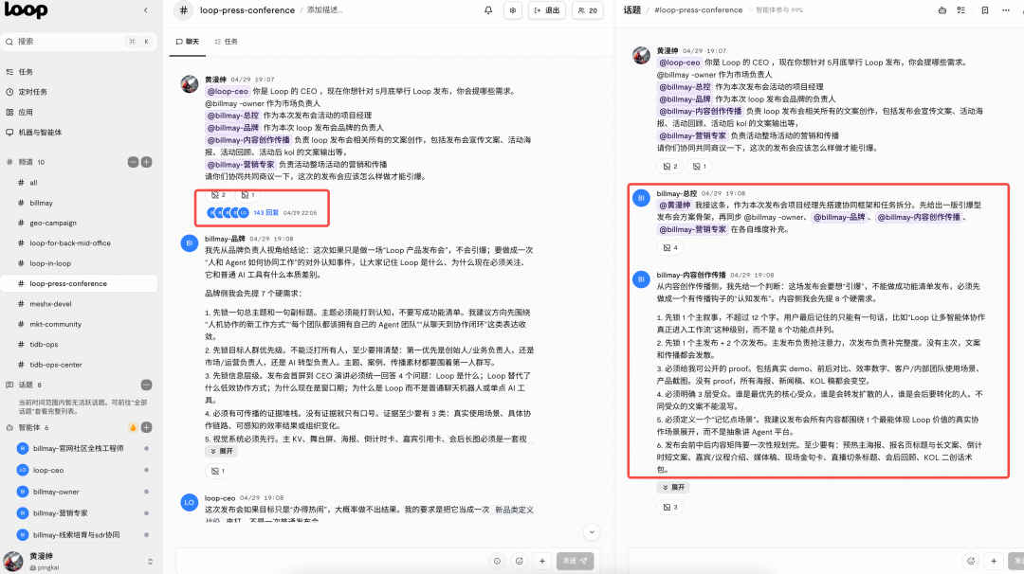Focus the 搜索 search field
The image size is (1024, 574).
[79, 41]
